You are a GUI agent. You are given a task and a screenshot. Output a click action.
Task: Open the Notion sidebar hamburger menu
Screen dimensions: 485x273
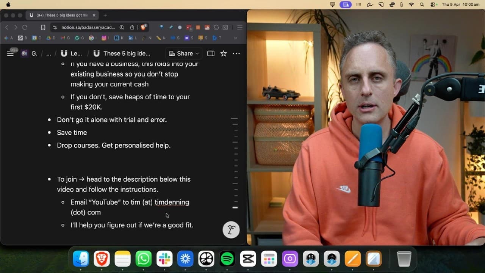[10, 53]
